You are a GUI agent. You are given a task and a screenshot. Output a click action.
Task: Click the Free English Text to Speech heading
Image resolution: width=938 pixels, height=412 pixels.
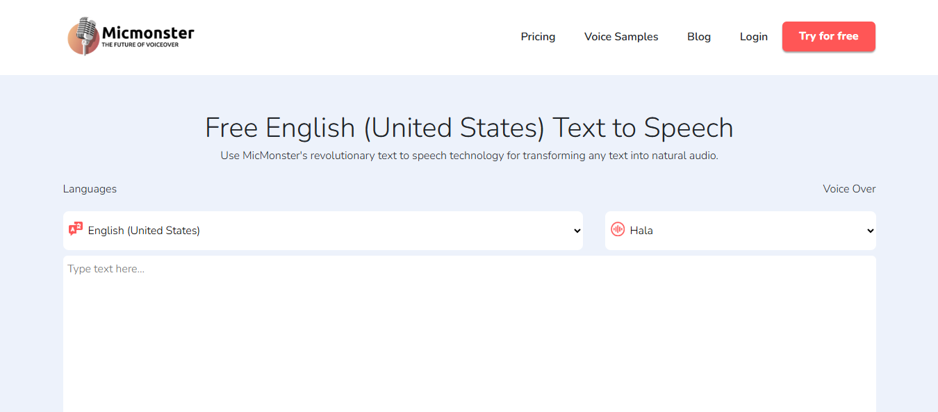pyautogui.click(x=469, y=128)
